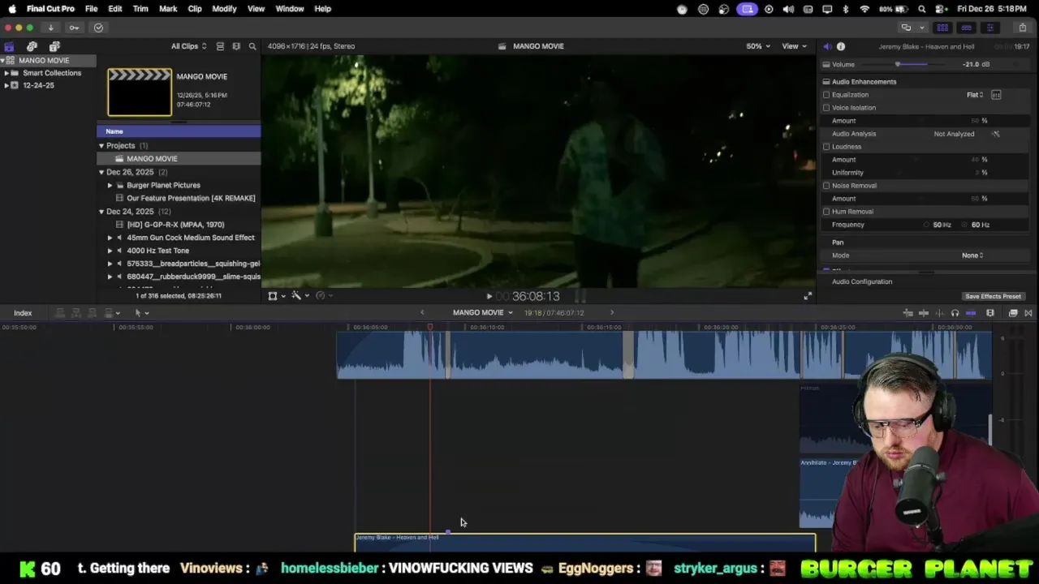Screen dimensions: 1039x584
Task: Show Background Tasks checkmark circle icon
Action: click(x=98, y=28)
